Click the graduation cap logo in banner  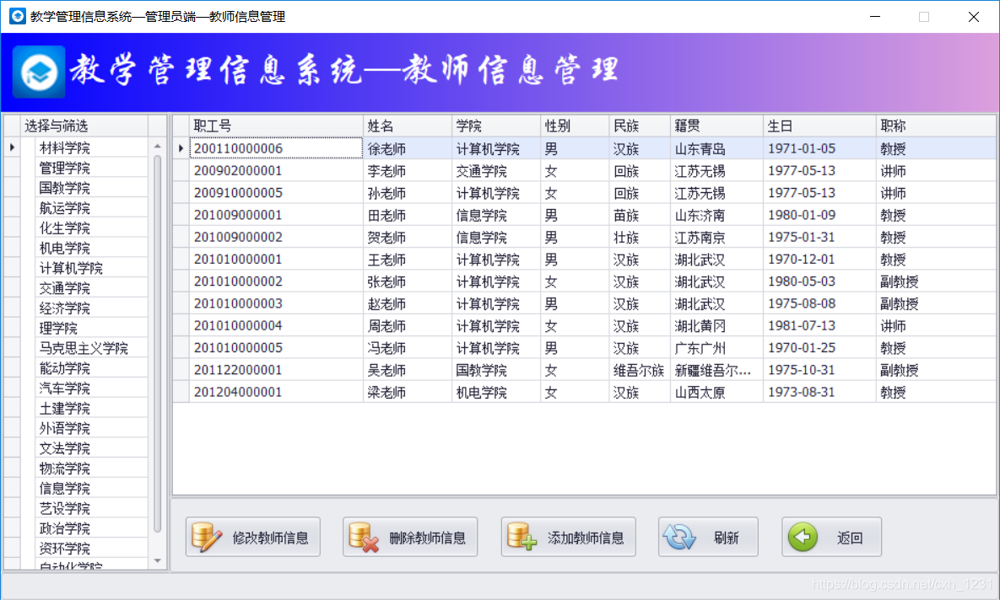pos(39,72)
